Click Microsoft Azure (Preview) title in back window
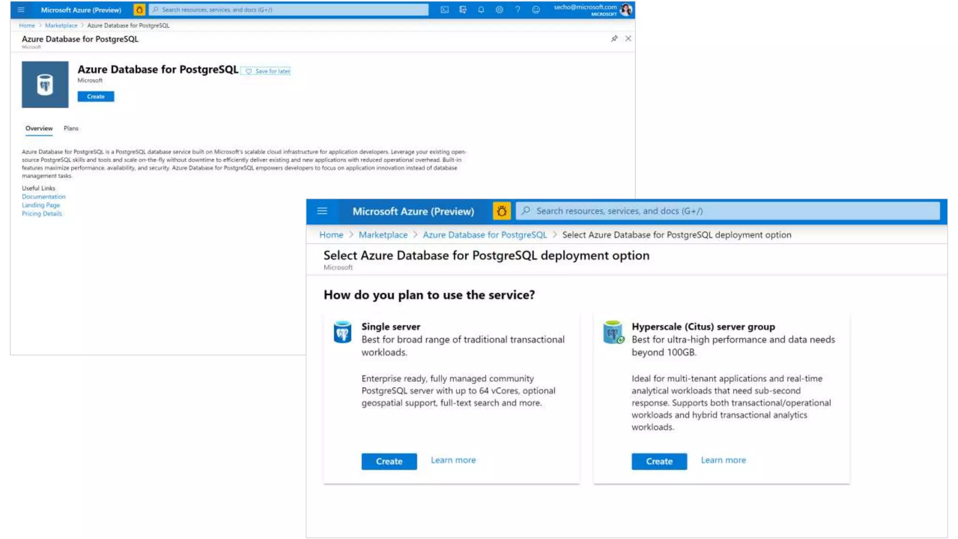Screen dimensions: 958x539 (81, 10)
